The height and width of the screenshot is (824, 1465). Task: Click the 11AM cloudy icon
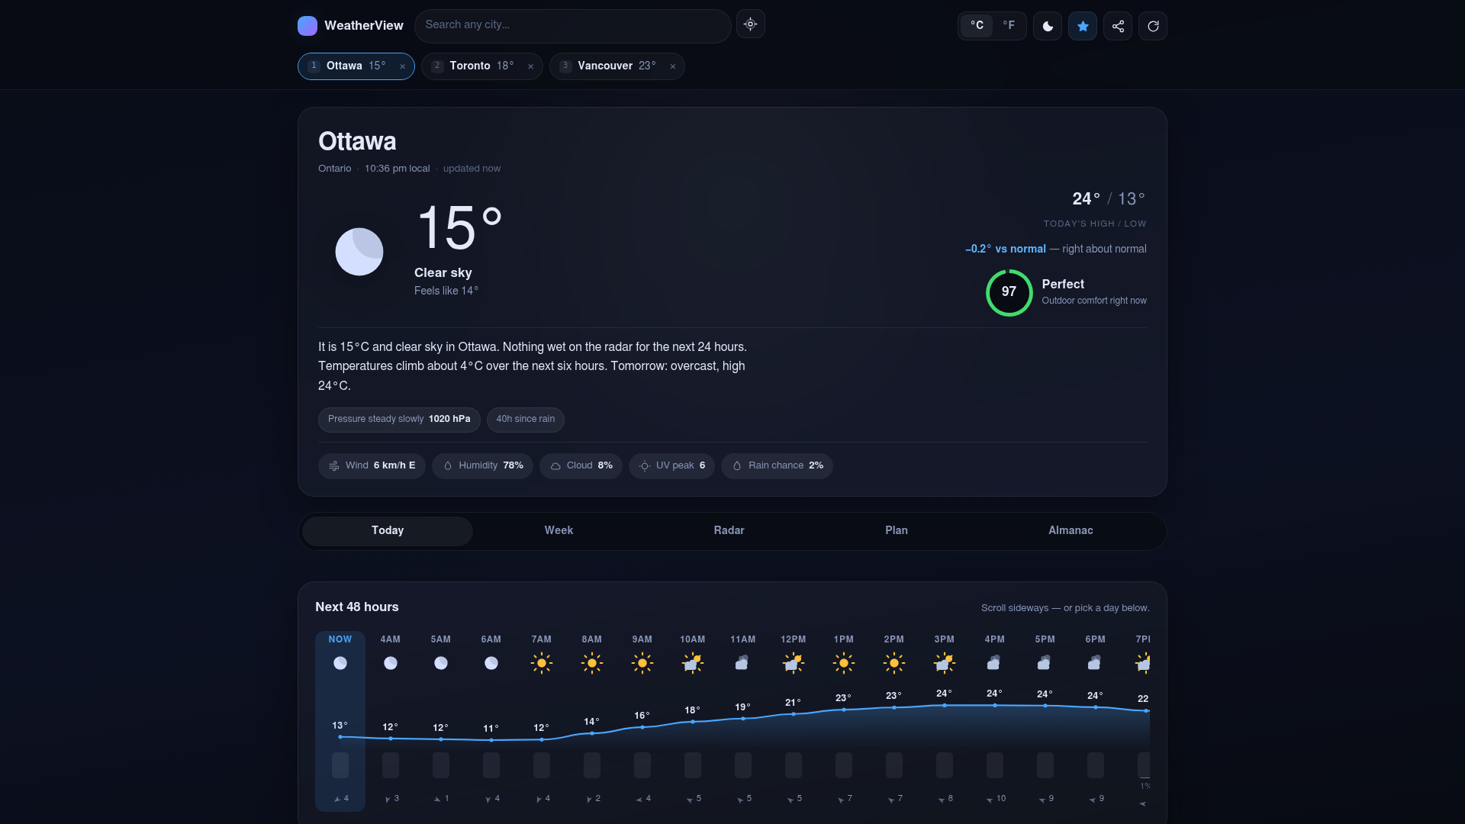pyautogui.click(x=742, y=663)
